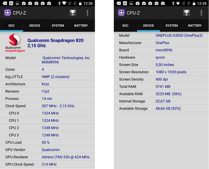Viewport: 209px width, 169px height.
Task: Tap CPU-Z app logo in left screen
Action: (x=8, y=13)
